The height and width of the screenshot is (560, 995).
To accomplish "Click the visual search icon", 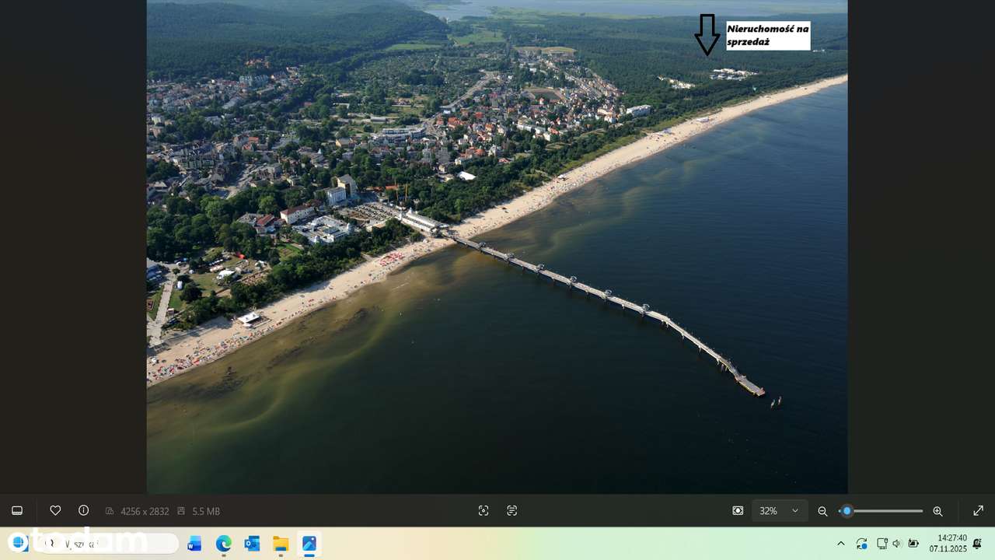I will pyautogui.click(x=484, y=511).
